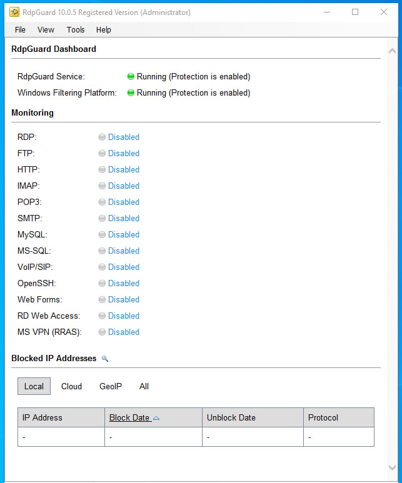Click the scroll down arrow on the scrollbar
Image resolution: width=402 pixels, height=483 pixels.
[392, 467]
